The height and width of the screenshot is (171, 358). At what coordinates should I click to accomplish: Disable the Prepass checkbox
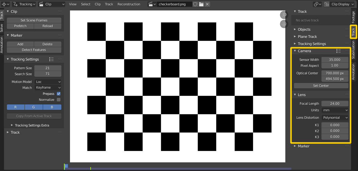pyautogui.click(x=59, y=94)
